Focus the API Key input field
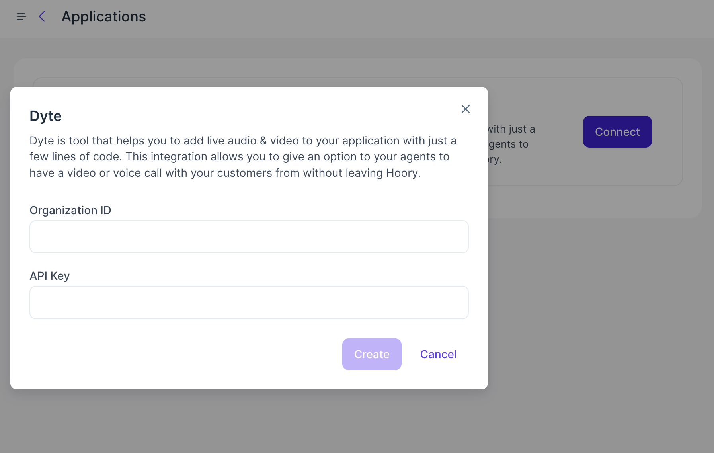The height and width of the screenshot is (453, 714). [x=249, y=303]
